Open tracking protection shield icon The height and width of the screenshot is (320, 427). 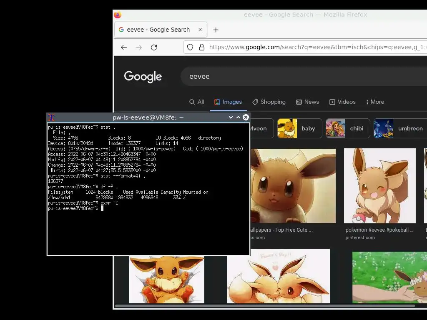point(190,47)
